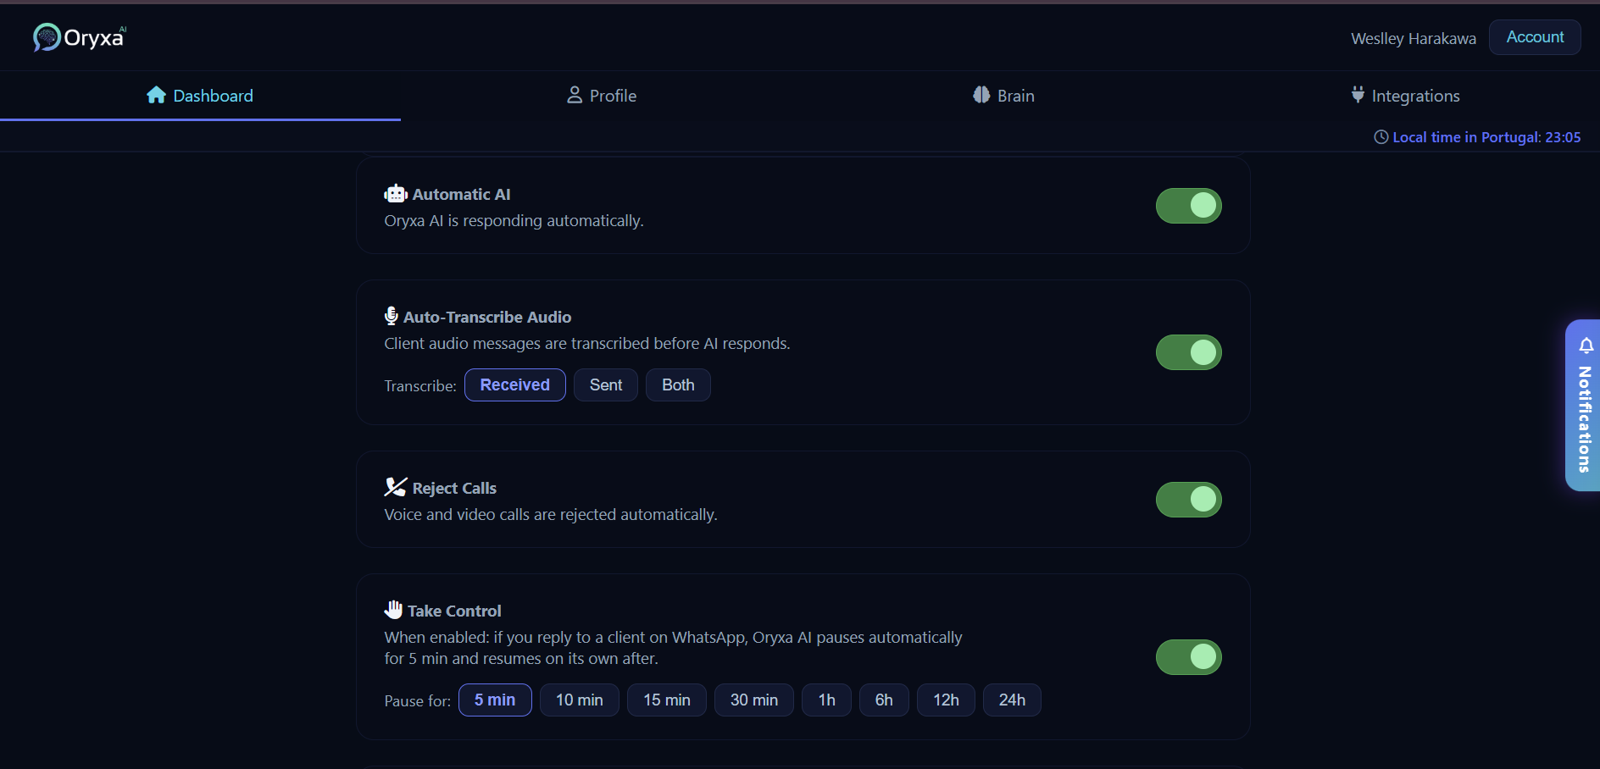Click the Account button

(1535, 37)
